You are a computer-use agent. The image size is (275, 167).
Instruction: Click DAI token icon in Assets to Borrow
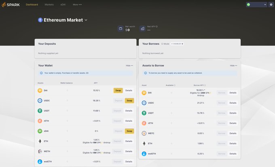(x=144, y=93)
